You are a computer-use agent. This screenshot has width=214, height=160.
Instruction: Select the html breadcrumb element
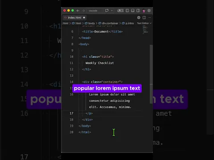(x=77, y=23)
